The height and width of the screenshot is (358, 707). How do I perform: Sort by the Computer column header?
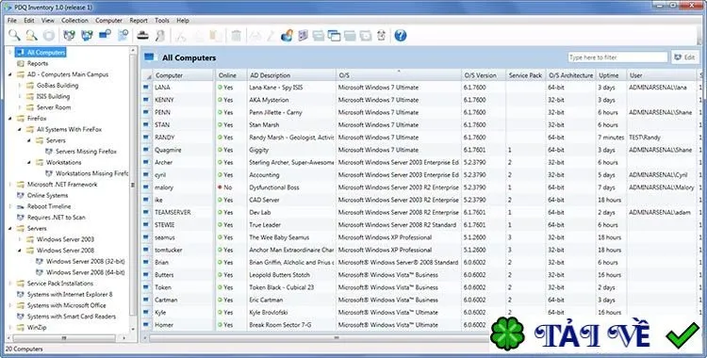click(x=183, y=75)
